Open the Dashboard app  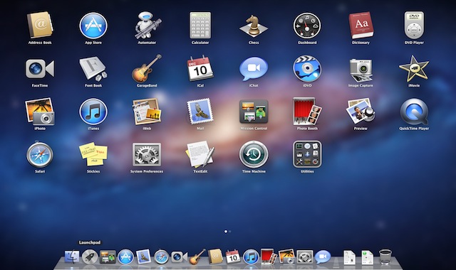pyautogui.click(x=307, y=26)
